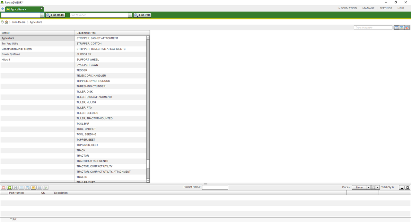Screen dimensions: 411x222
Task: Open the gear options dropdown arrow
Action: (x=378, y=187)
